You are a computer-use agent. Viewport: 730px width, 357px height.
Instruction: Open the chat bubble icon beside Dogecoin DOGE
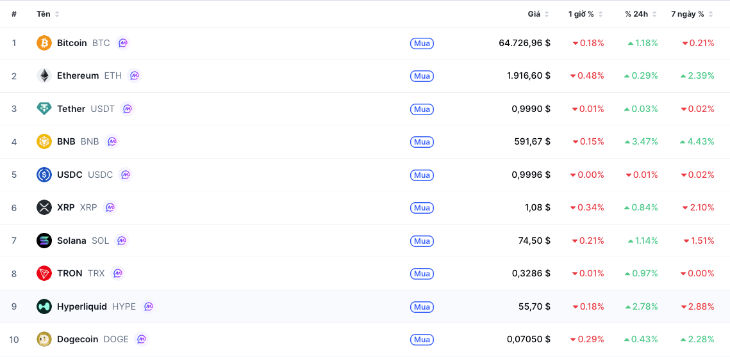(142, 339)
